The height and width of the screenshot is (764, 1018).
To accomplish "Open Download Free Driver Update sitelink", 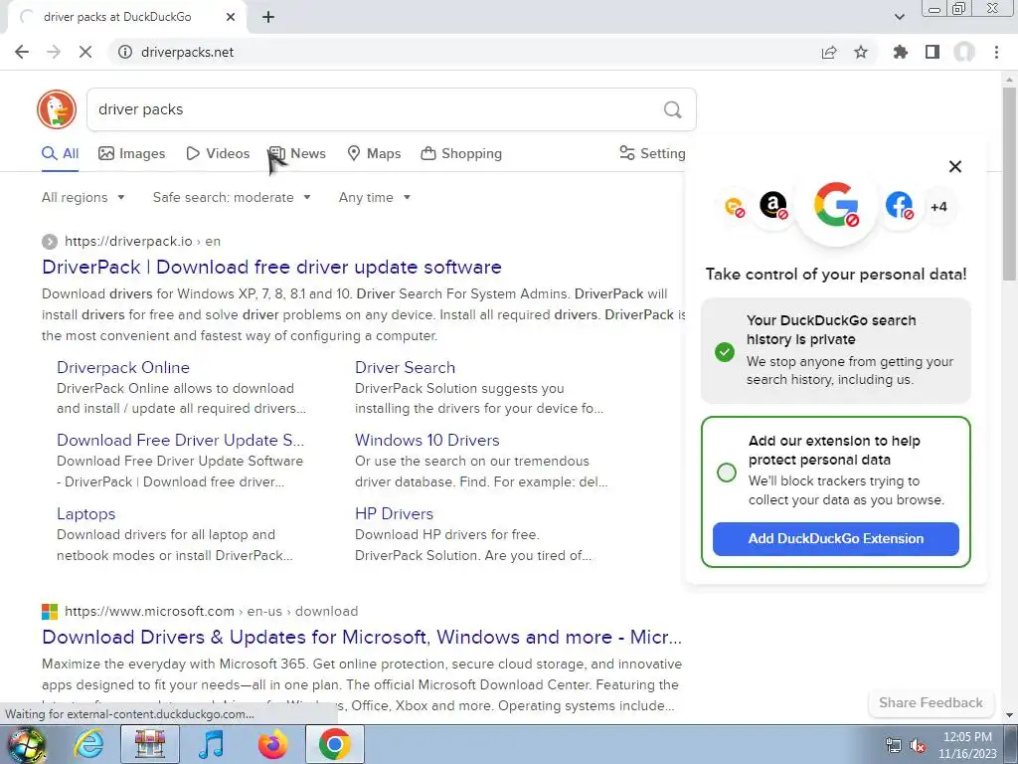I will (x=180, y=440).
